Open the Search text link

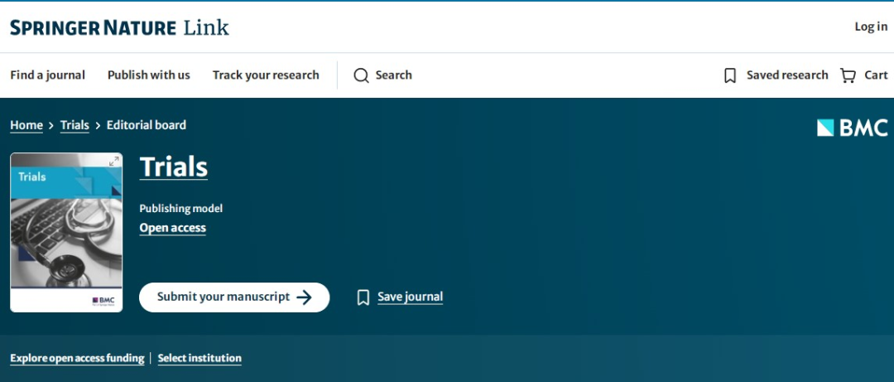pyautogui.click(x=393, y=75)
